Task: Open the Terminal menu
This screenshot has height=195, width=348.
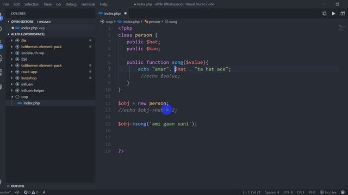Action: tap(88, 4)
